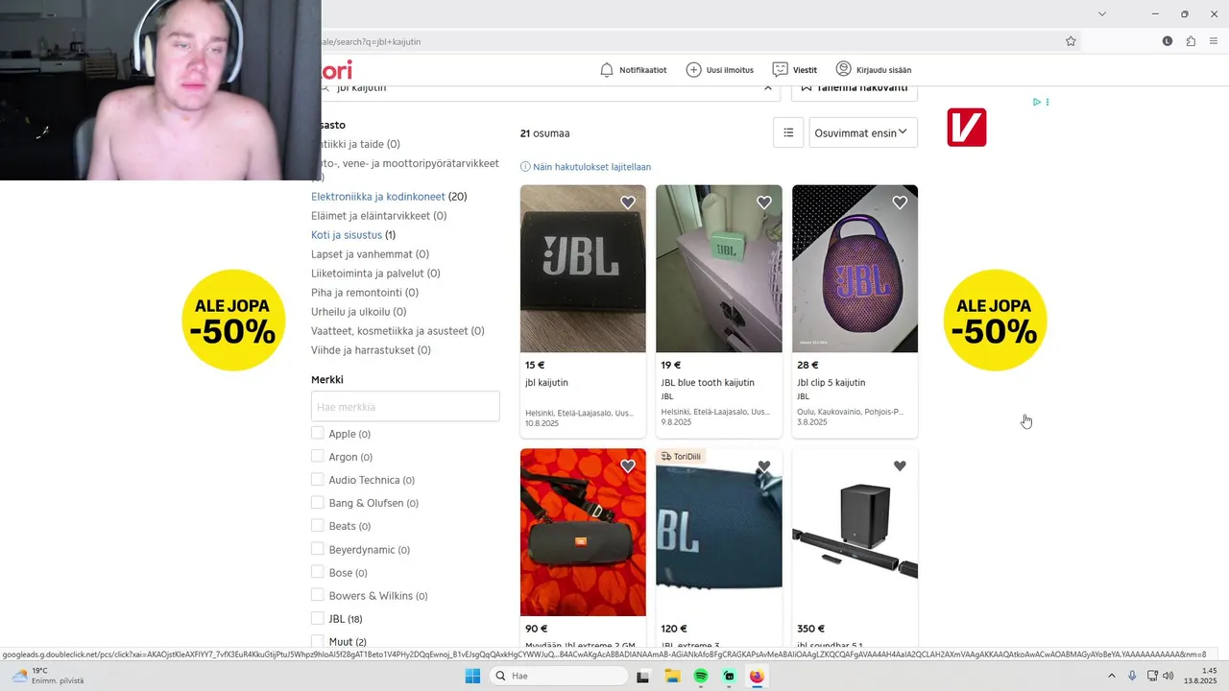
Task: Open the jbl kaiutin 15 € listing title
Action: (x=546, y=383)
